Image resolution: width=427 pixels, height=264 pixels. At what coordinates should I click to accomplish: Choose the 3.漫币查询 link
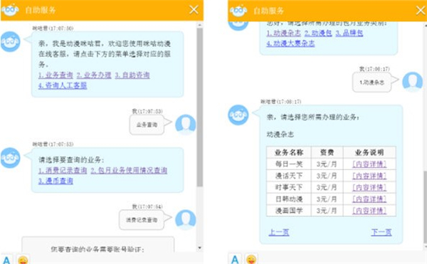coord(56,181)
